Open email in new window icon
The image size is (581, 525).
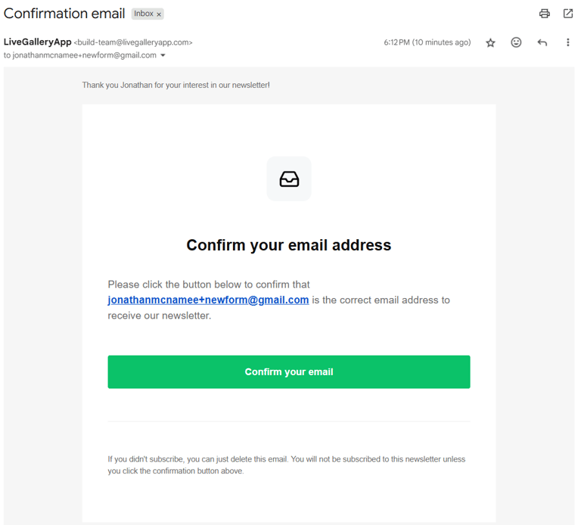tap(568, 14)
